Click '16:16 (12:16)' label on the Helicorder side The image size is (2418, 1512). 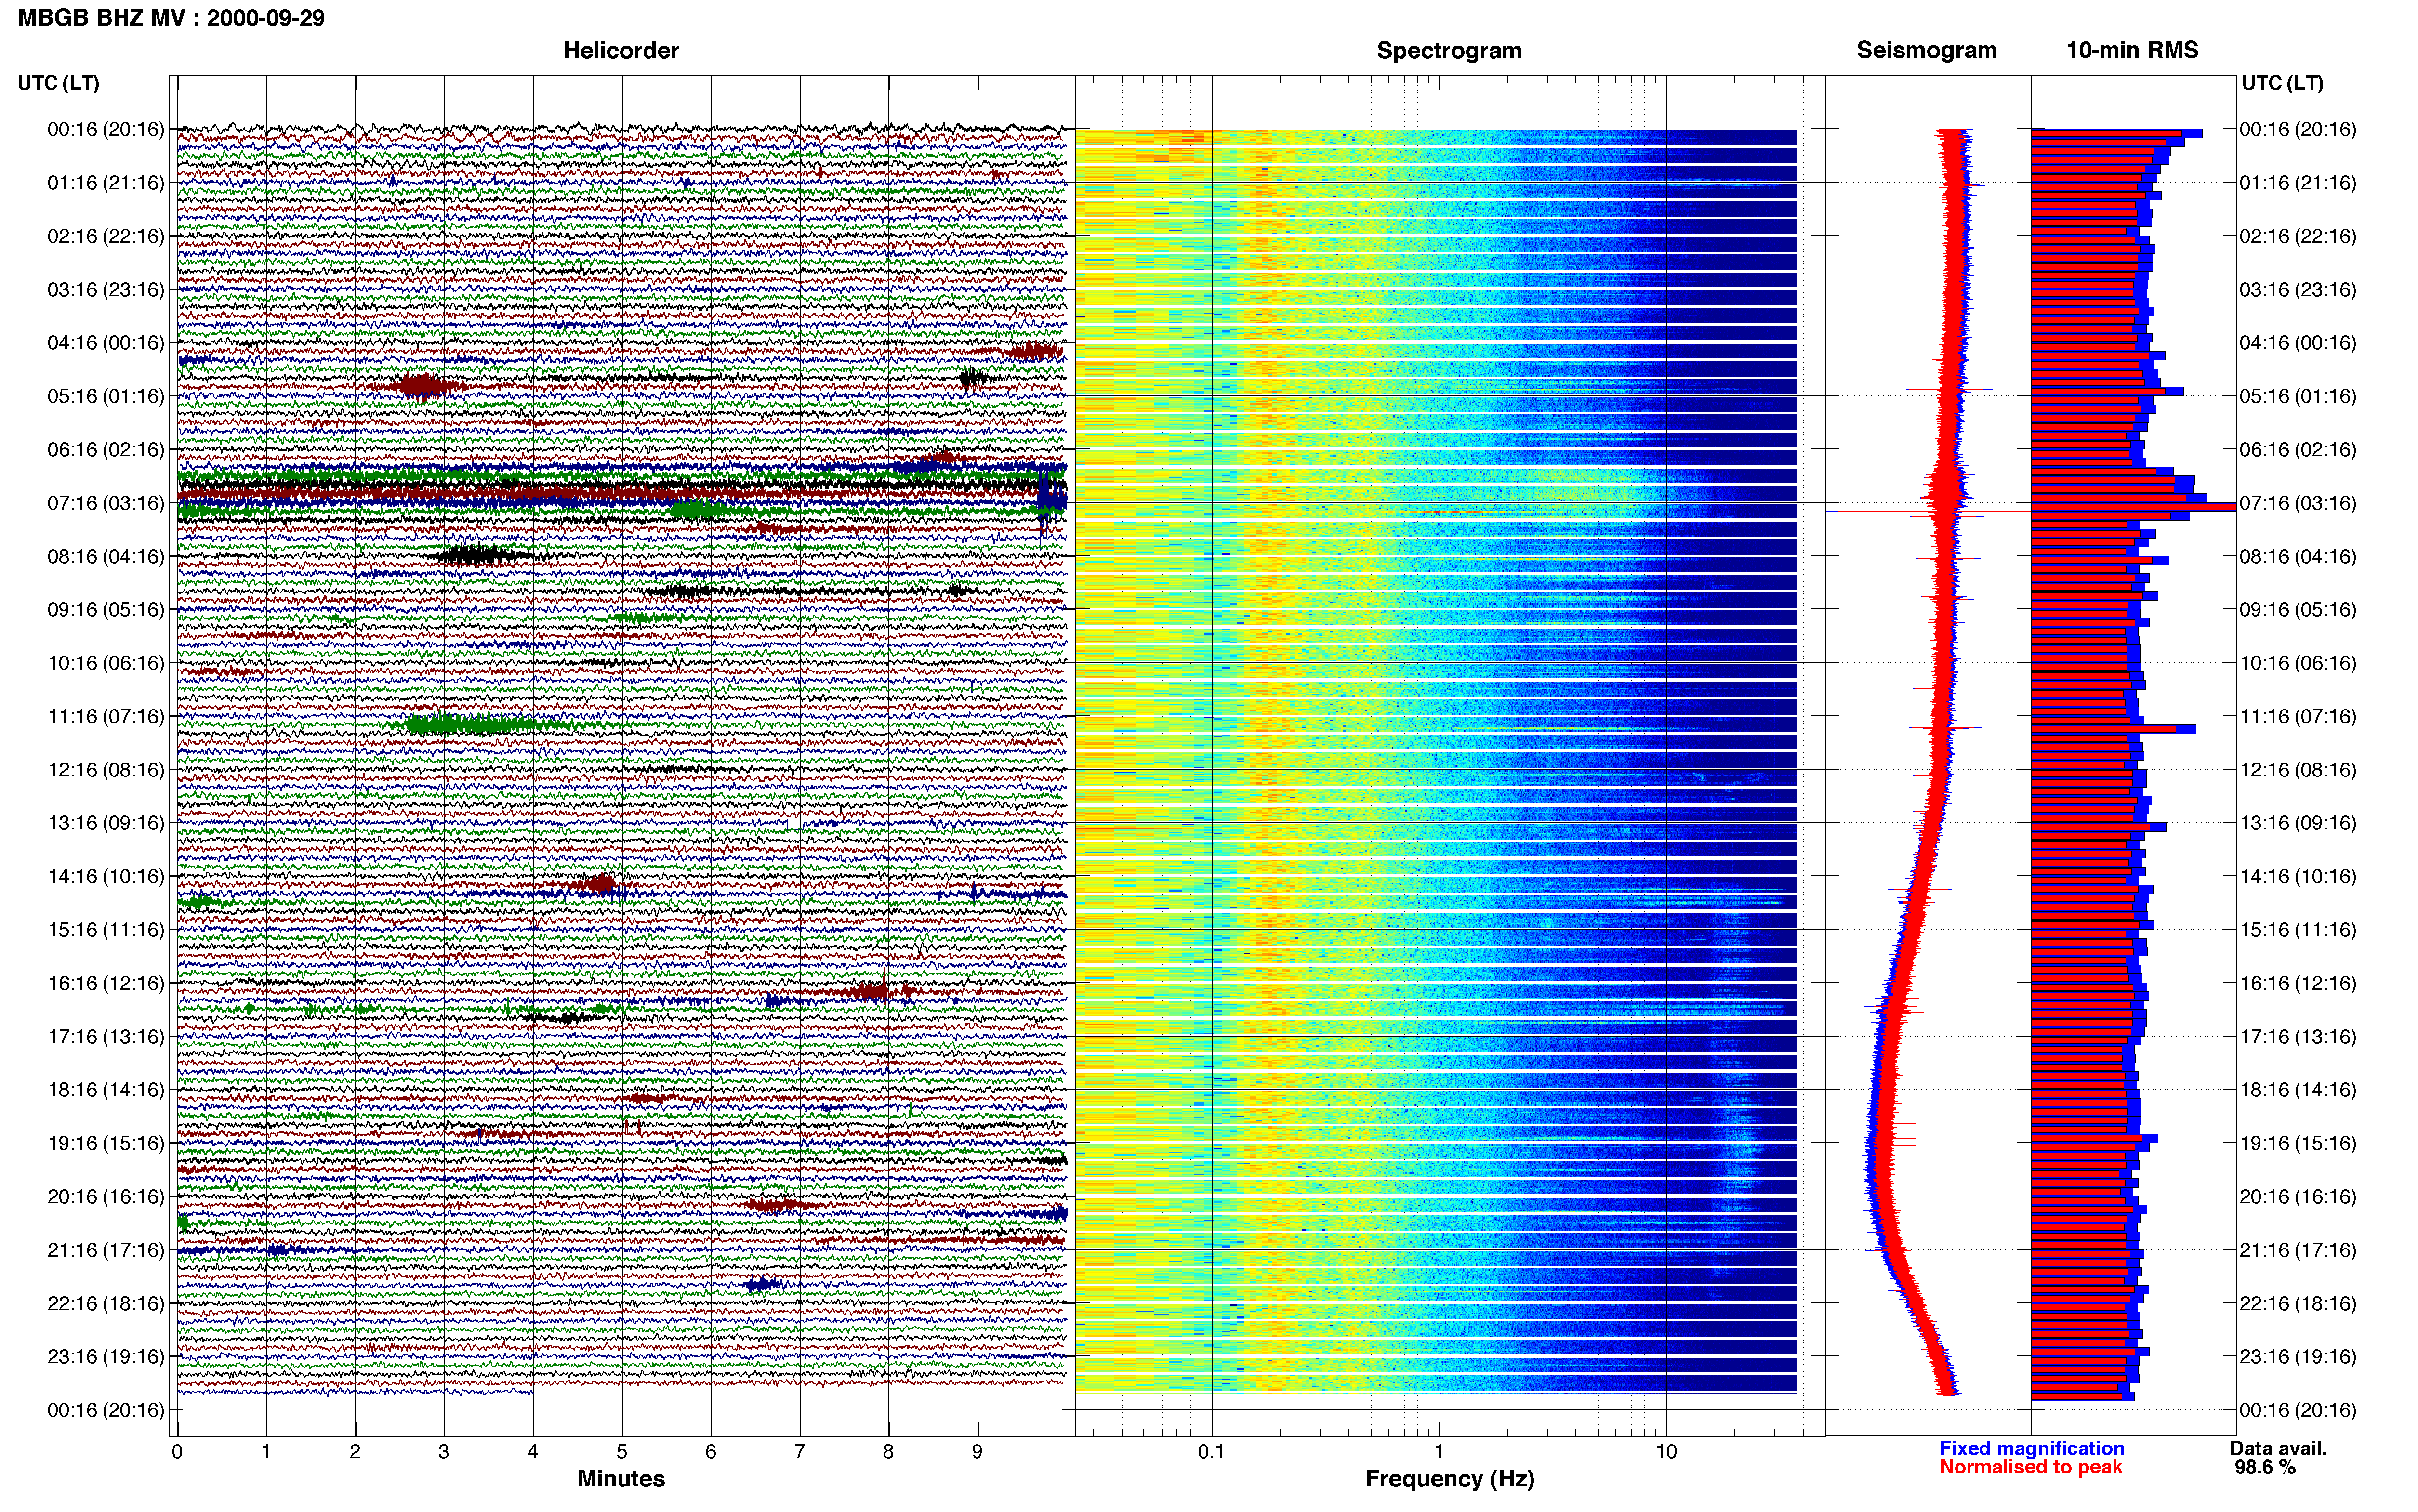[106, 983]
